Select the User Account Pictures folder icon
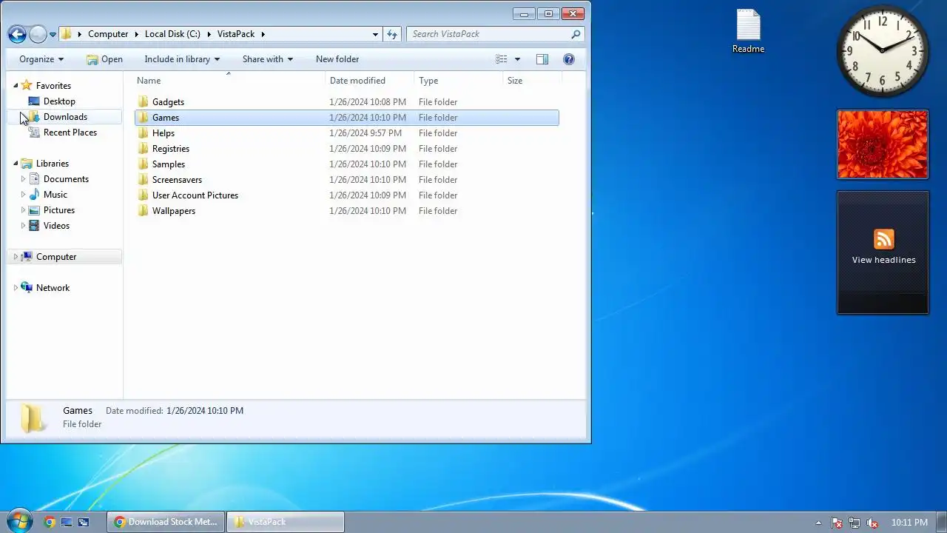The width and height of the screenshot is (947, 533). pyautogui.click(x=144, y=195)
